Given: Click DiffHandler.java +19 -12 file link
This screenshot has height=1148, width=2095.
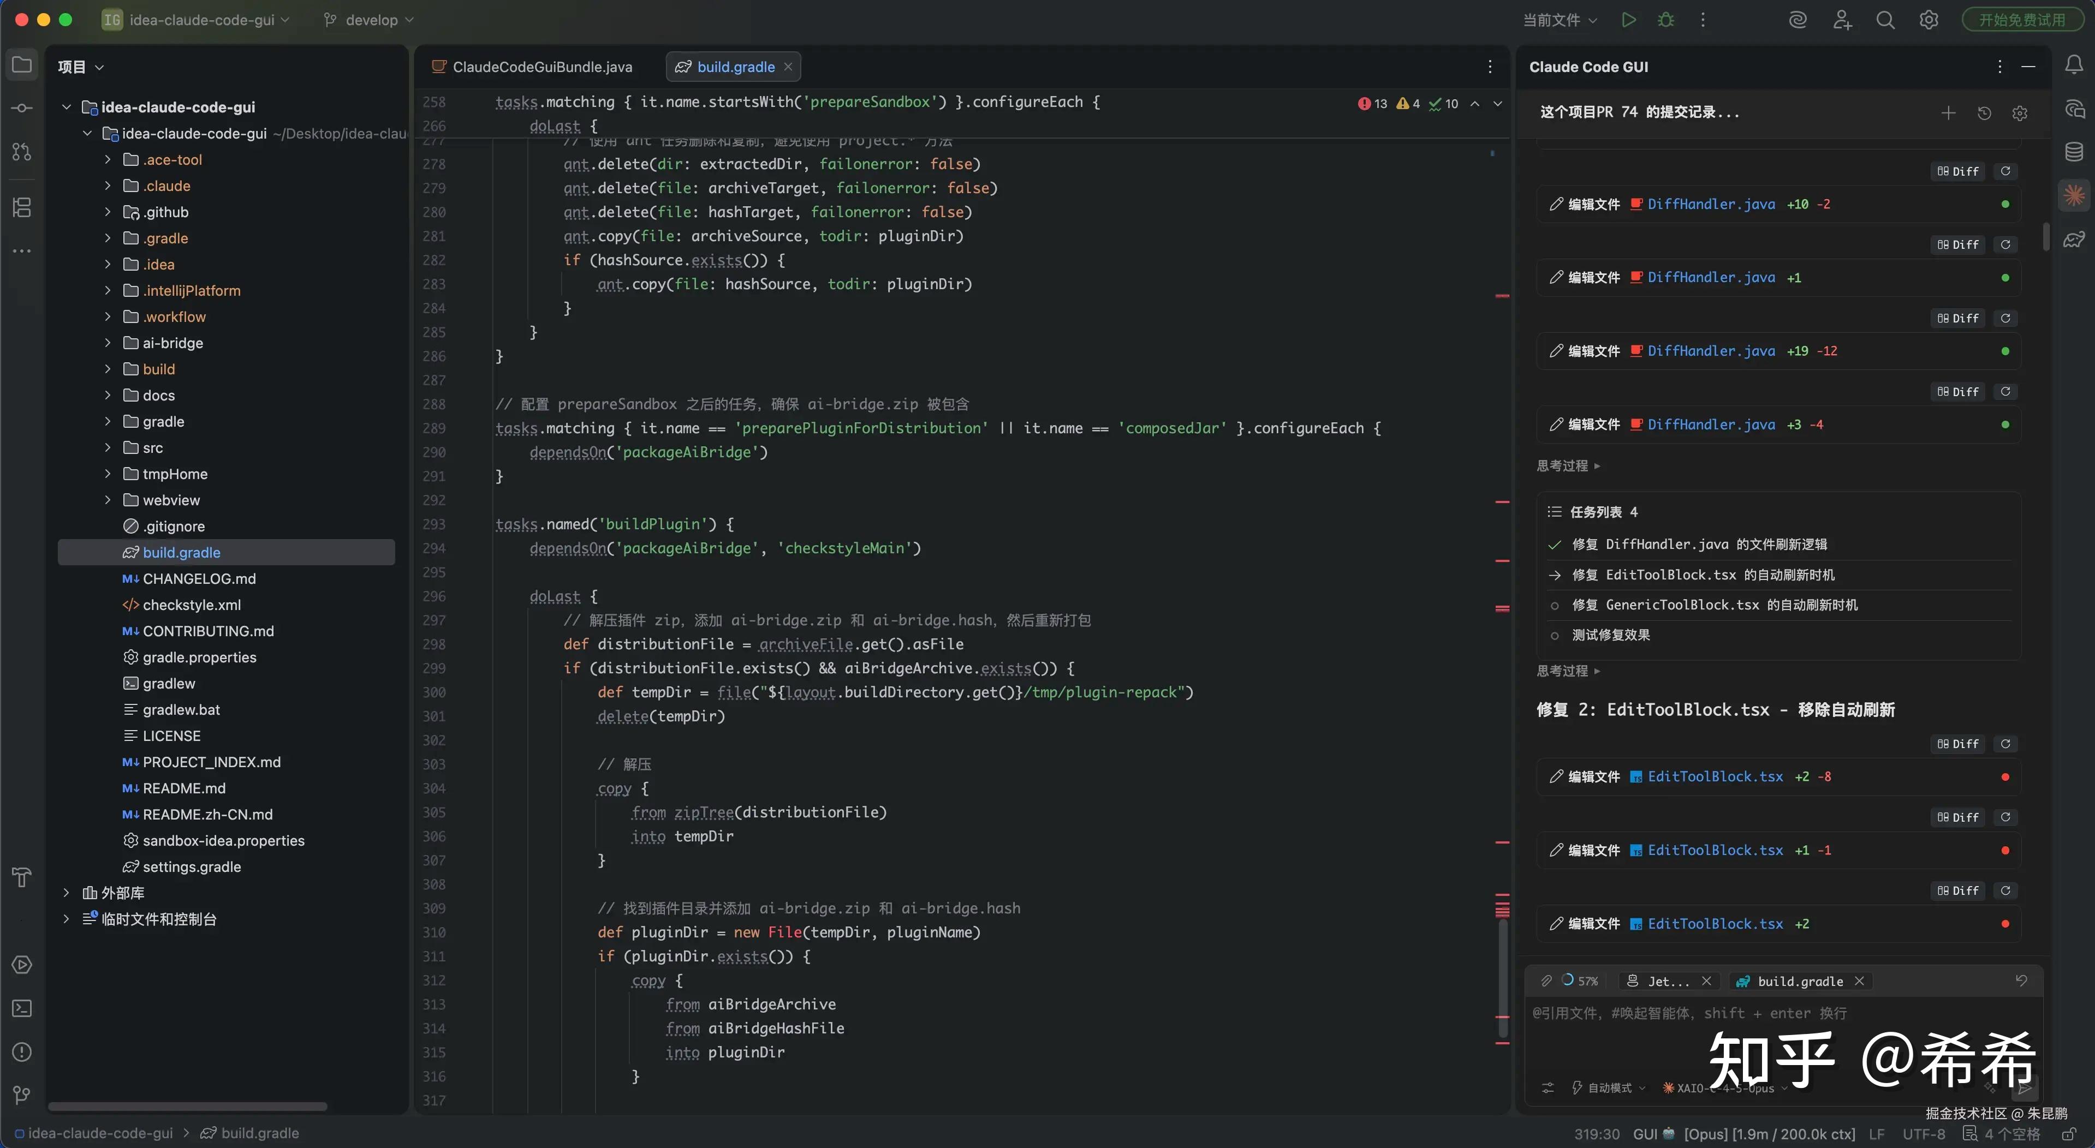Looking at the screenshot, I should click(x=1711, y=351).
